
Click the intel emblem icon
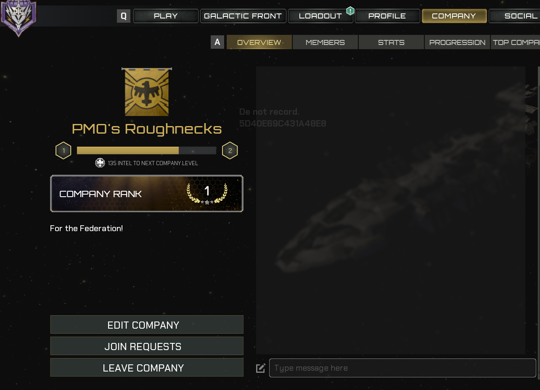100,163
